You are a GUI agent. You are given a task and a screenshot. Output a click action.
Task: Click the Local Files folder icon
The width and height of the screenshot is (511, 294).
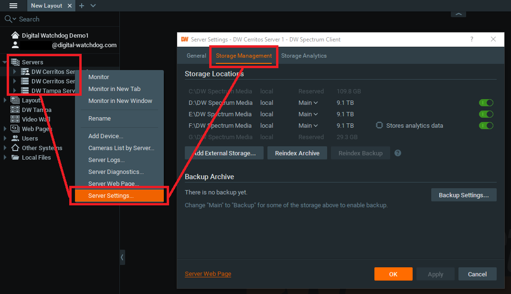click(x=15, y=157)
